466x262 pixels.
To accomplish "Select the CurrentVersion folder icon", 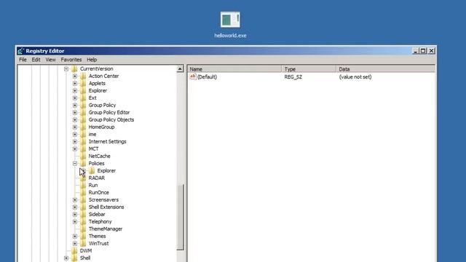I will pos(74,69).
